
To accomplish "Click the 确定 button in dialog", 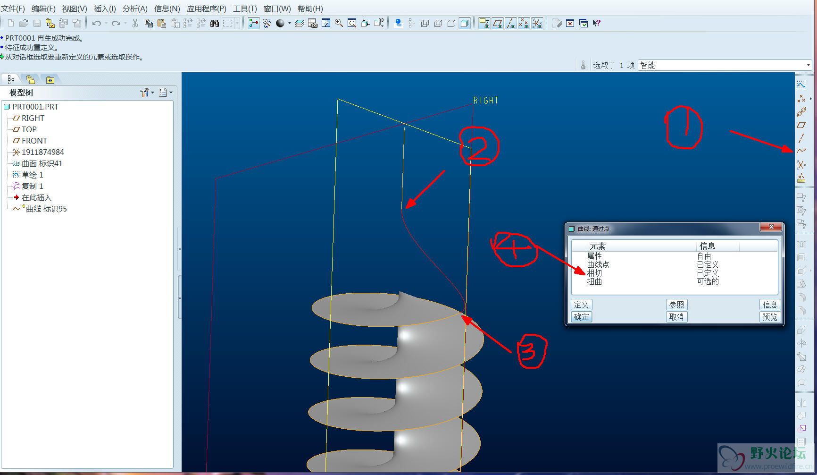I will tap(581, 317).
